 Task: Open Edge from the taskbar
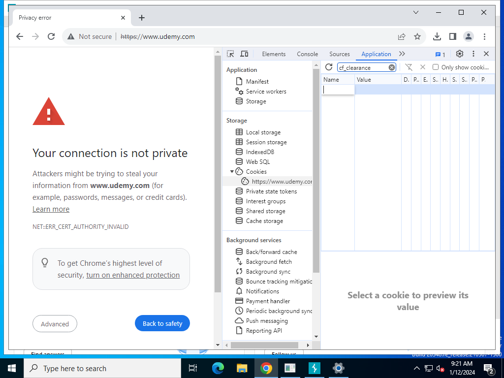tap(218, 368)
